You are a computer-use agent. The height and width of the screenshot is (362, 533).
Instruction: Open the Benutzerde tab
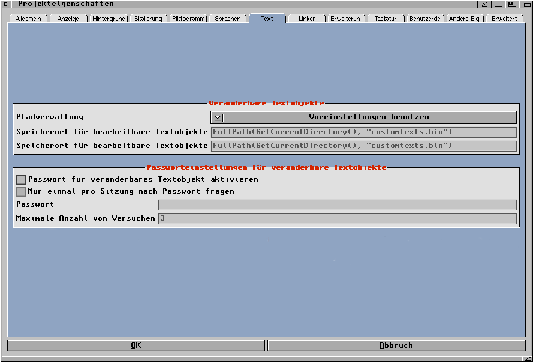425,19
